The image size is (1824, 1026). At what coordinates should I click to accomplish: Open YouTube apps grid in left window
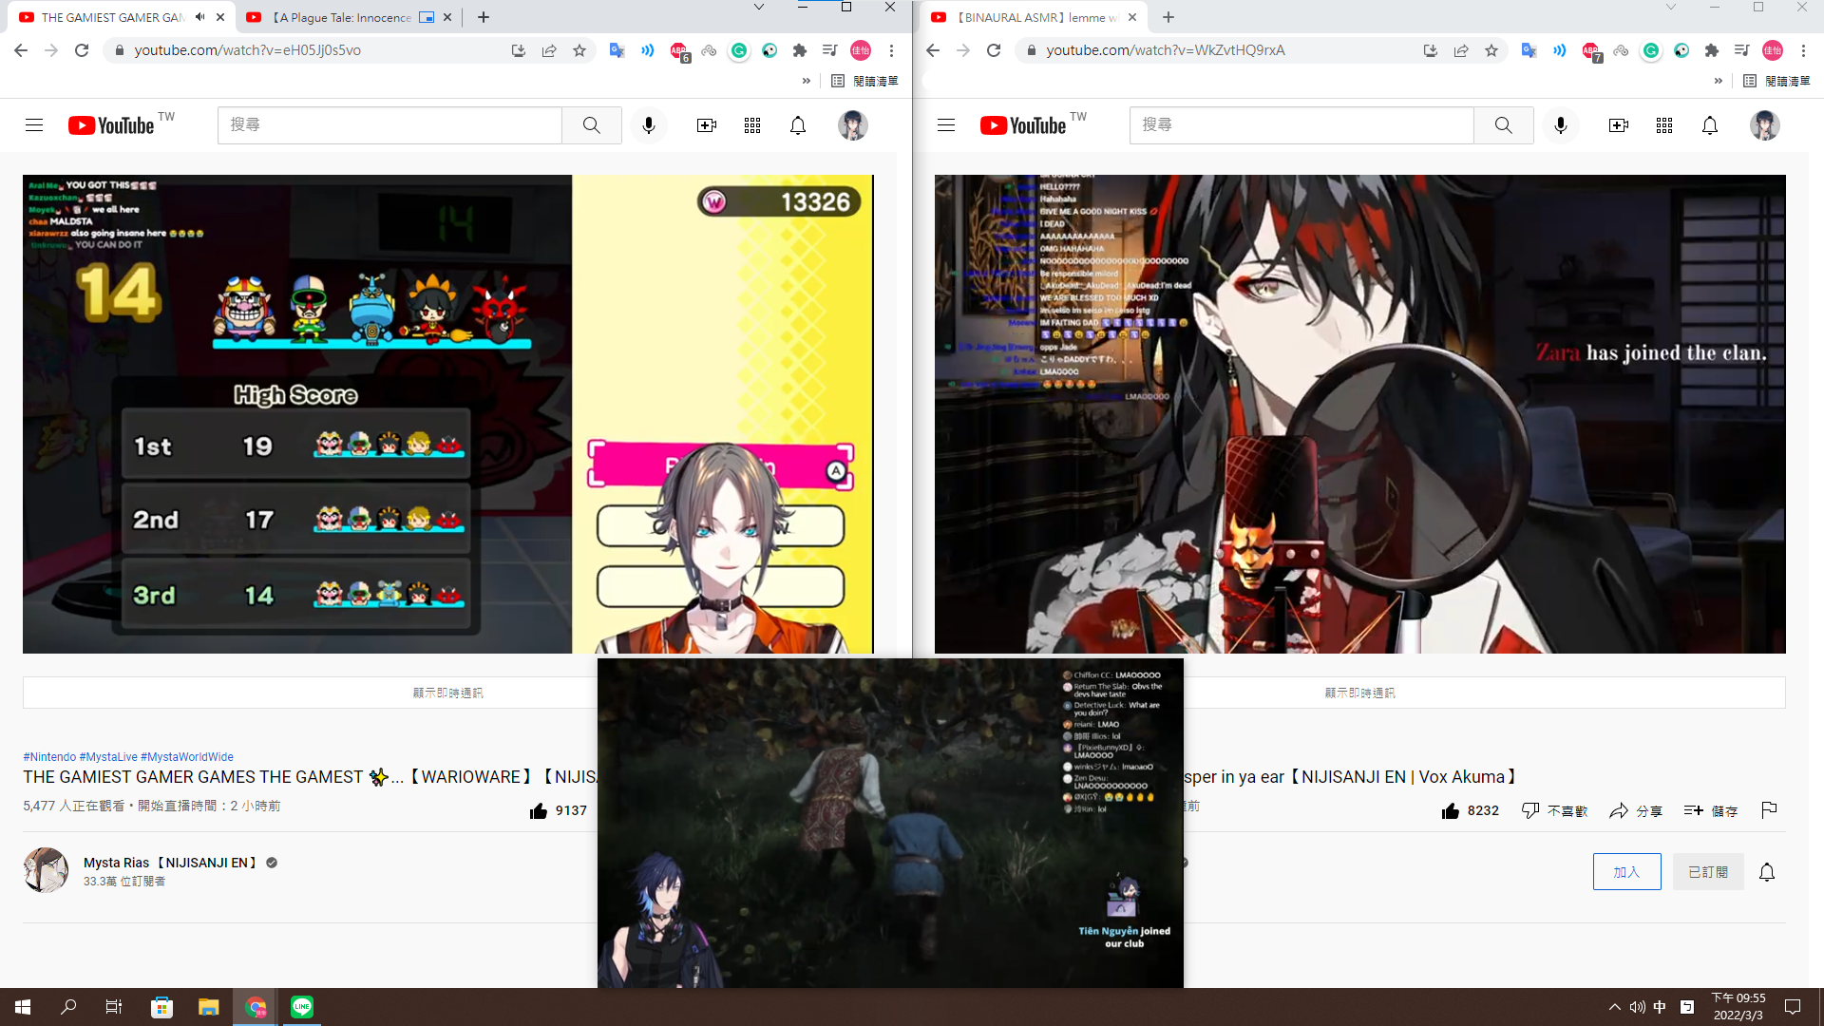pos(752,125)
